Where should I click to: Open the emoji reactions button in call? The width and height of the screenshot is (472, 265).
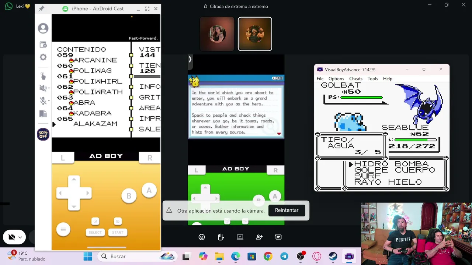pyautogui.click(x=202, y=237)
